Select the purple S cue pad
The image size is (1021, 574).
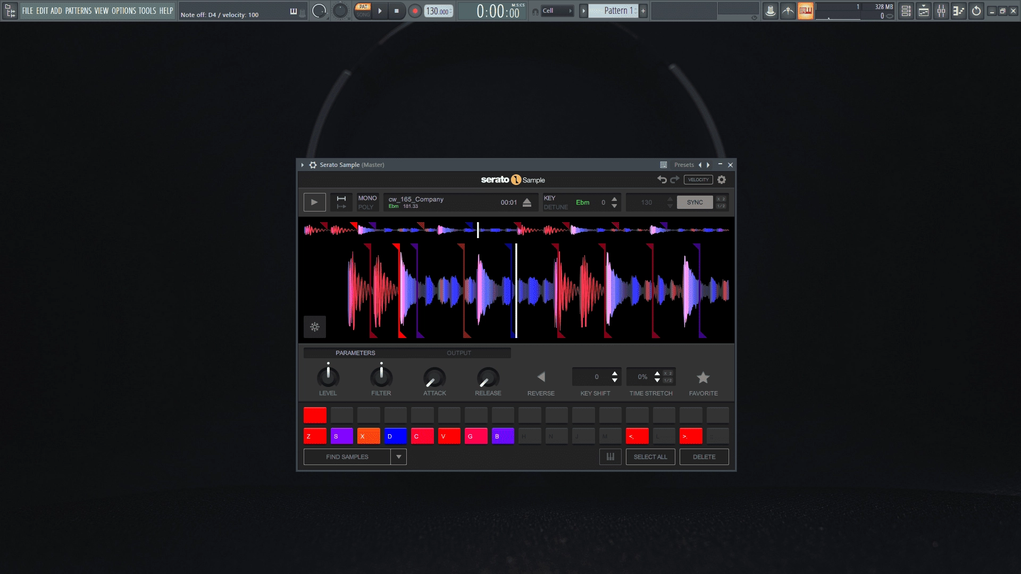pos(341,436)
